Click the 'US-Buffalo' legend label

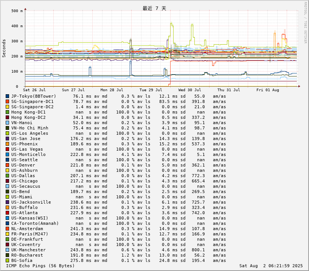pos(25,208)
